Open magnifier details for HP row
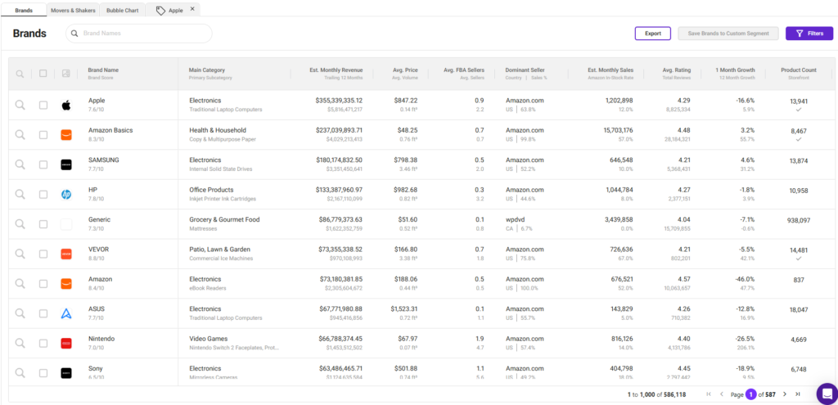This screenshot has width=838, height=405. (20, 195)
